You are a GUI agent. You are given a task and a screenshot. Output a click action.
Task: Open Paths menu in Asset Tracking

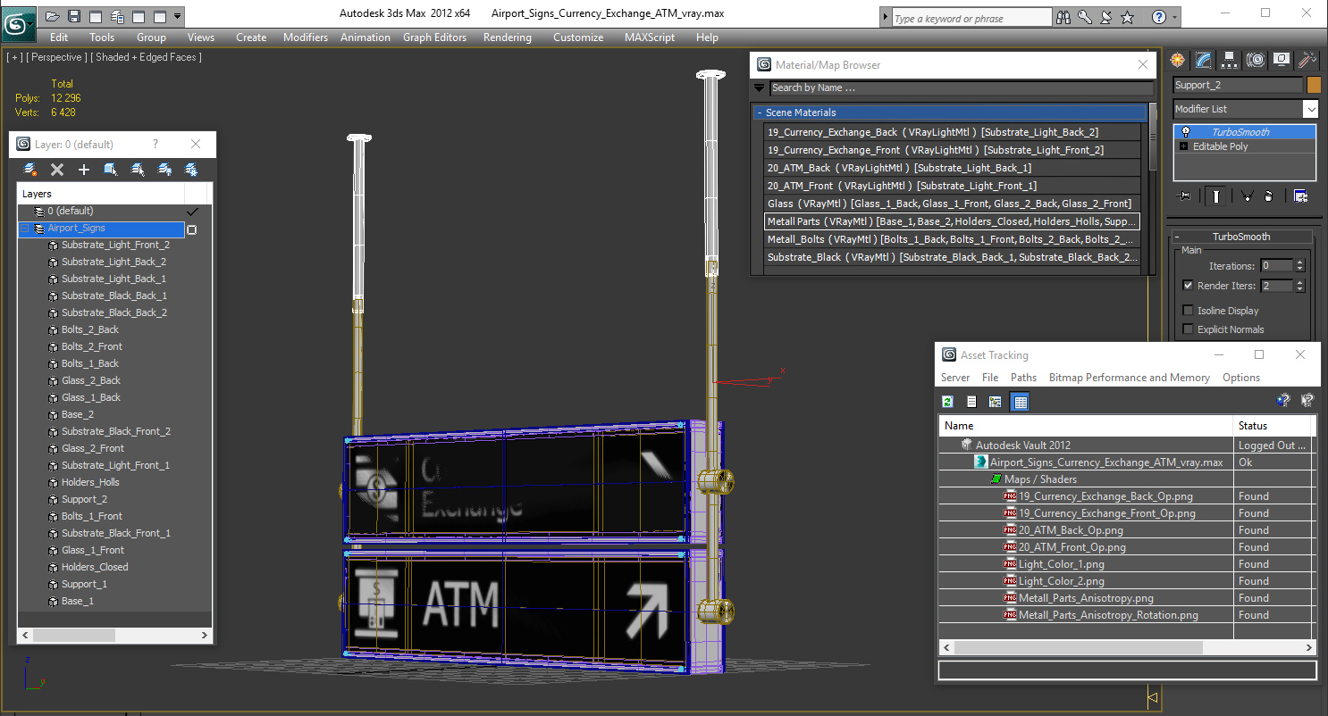(1023, 378)
